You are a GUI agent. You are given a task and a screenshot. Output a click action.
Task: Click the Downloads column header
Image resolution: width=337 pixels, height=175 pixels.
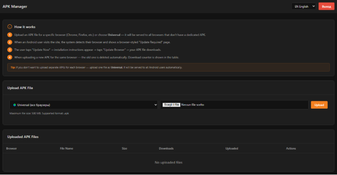point(166,148)
